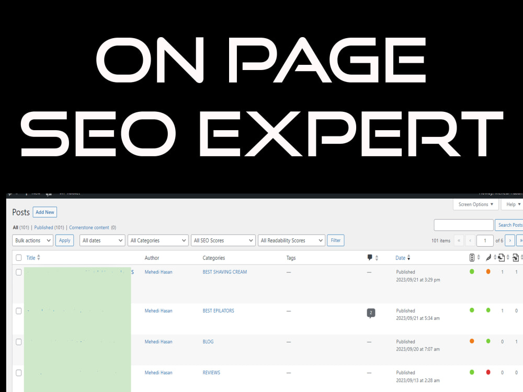The height and width of the screenshot is (392, 523).
Task: Select the BLOG post checkbox
Action: 19,342
